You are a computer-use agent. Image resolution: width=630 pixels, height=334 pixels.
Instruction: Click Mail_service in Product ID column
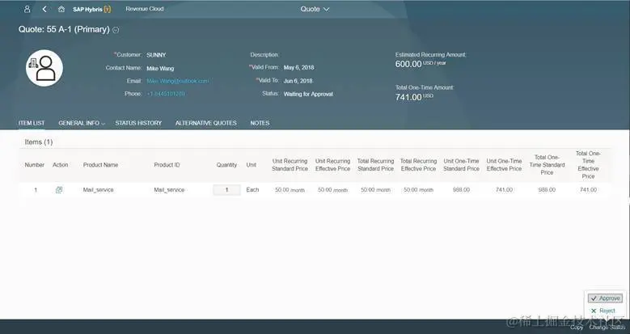(169, 190)
